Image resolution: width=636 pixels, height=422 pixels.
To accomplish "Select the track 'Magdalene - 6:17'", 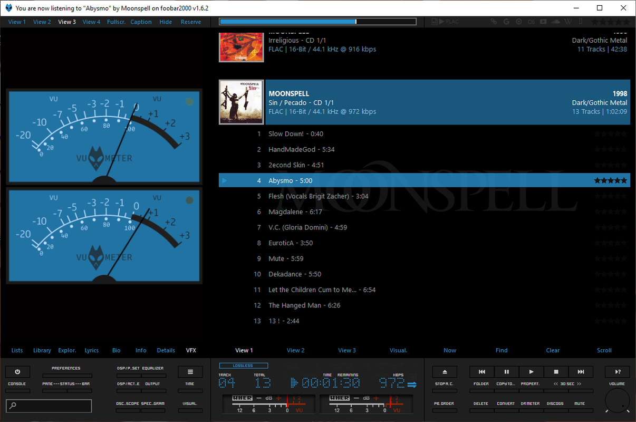I will coord(425,212).
